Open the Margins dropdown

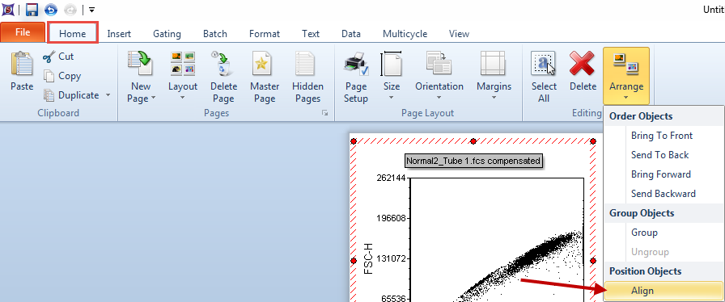tap(494, 76)
